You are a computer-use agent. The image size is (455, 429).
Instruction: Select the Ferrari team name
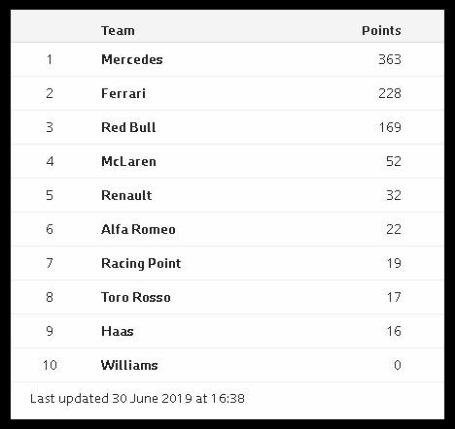tap(123, 93)
